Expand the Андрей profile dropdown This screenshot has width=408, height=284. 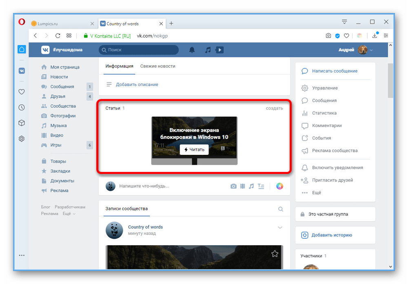coord(371,50)
